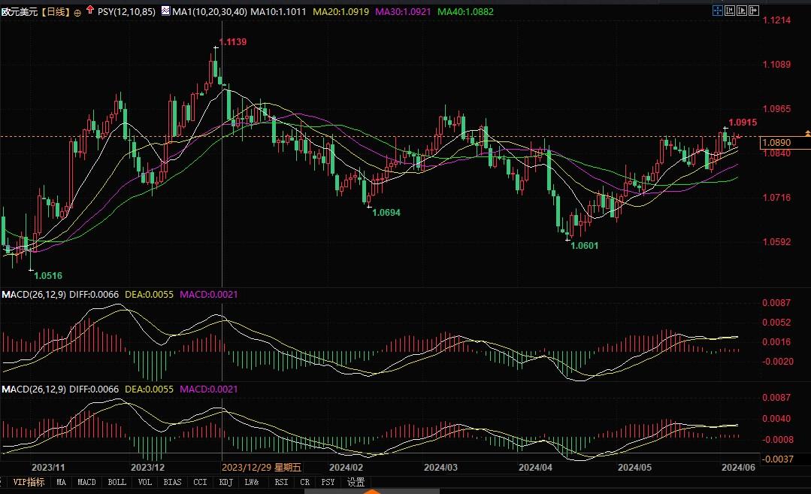Click the chart play-forward icon
This screenshot has height=494, width=811.
742,11
